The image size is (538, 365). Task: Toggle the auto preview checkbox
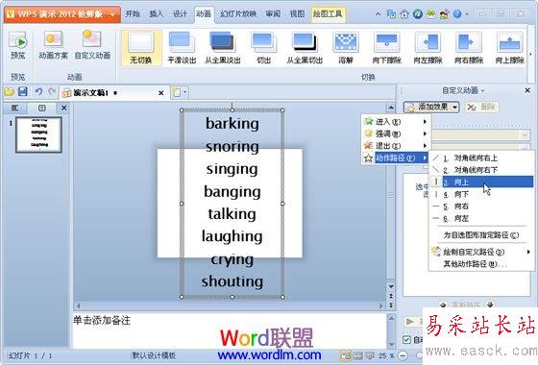pos(407,340)
